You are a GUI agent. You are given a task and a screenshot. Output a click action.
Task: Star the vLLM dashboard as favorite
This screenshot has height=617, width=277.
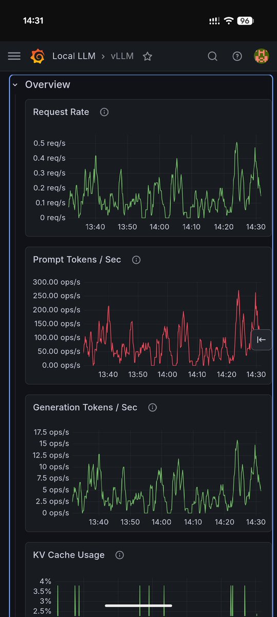point(147,56)
